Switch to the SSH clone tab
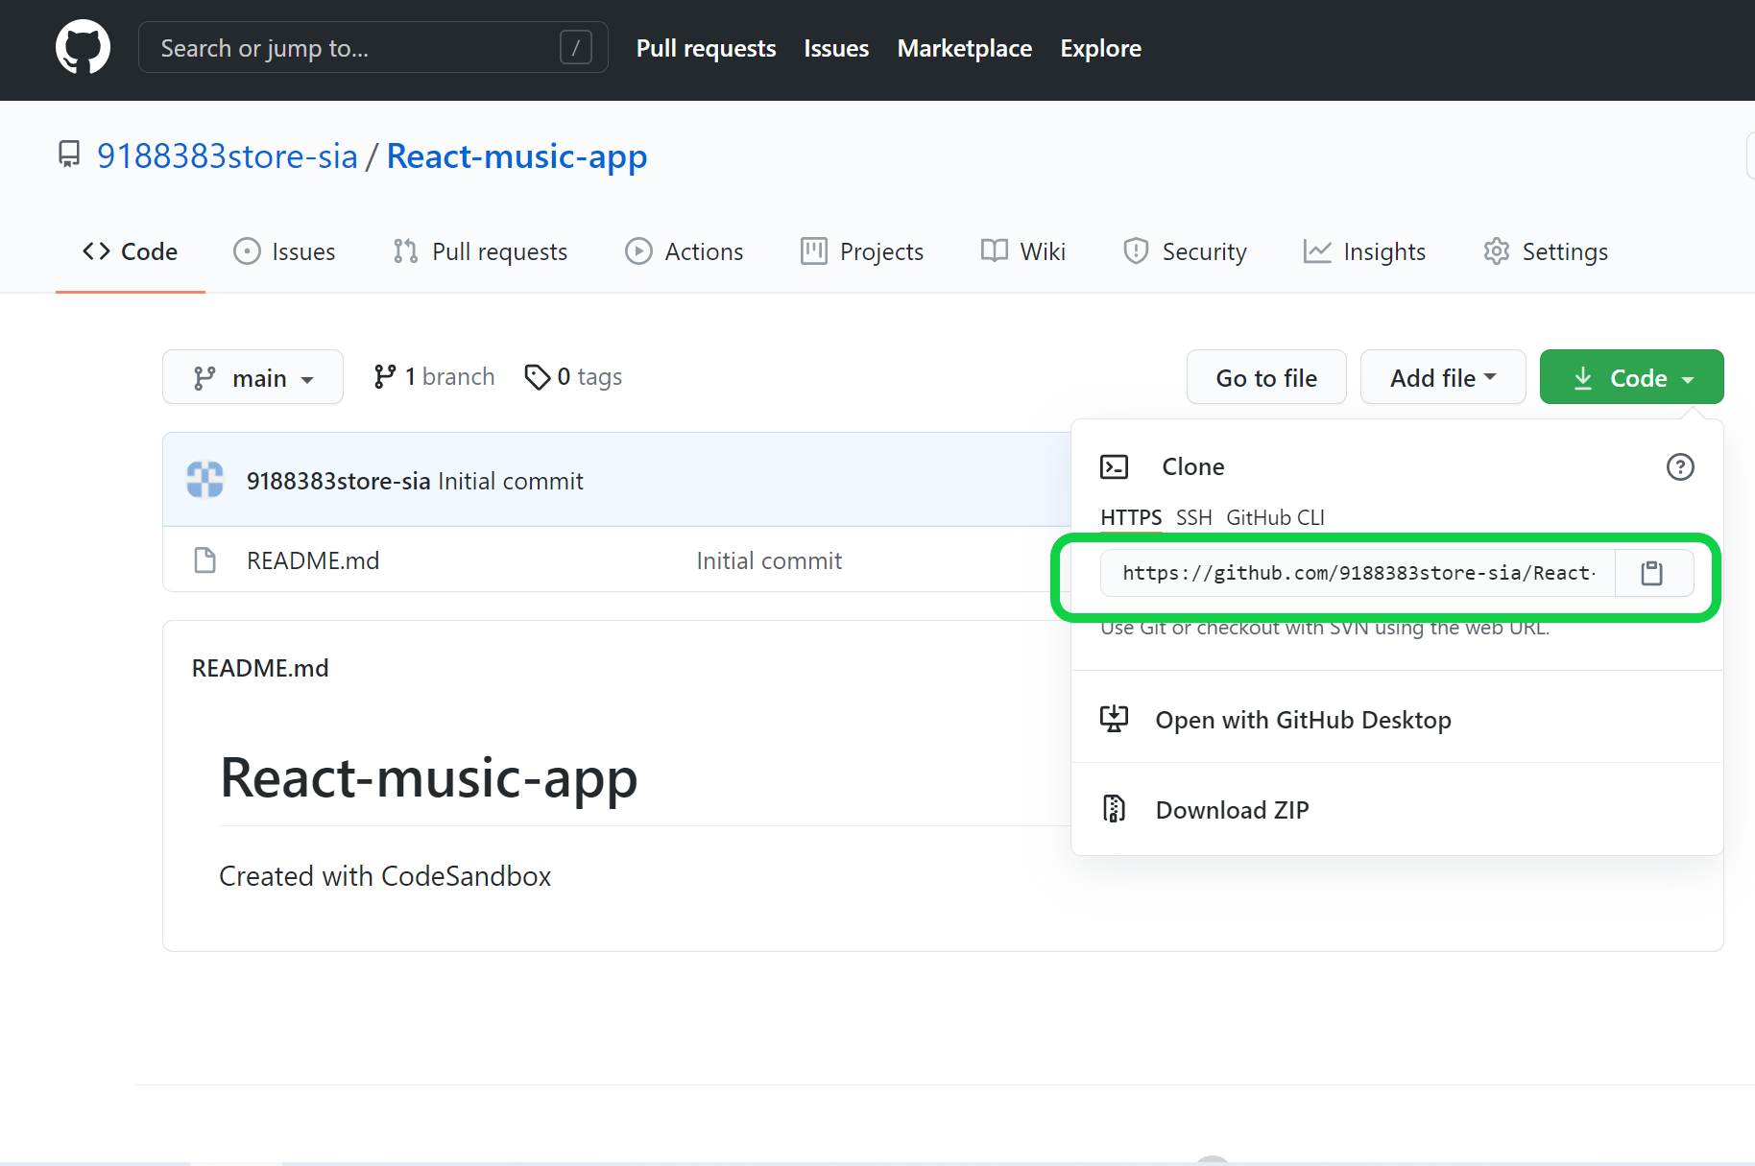The image size is (1755, 1166). [x=1193, y=517]
